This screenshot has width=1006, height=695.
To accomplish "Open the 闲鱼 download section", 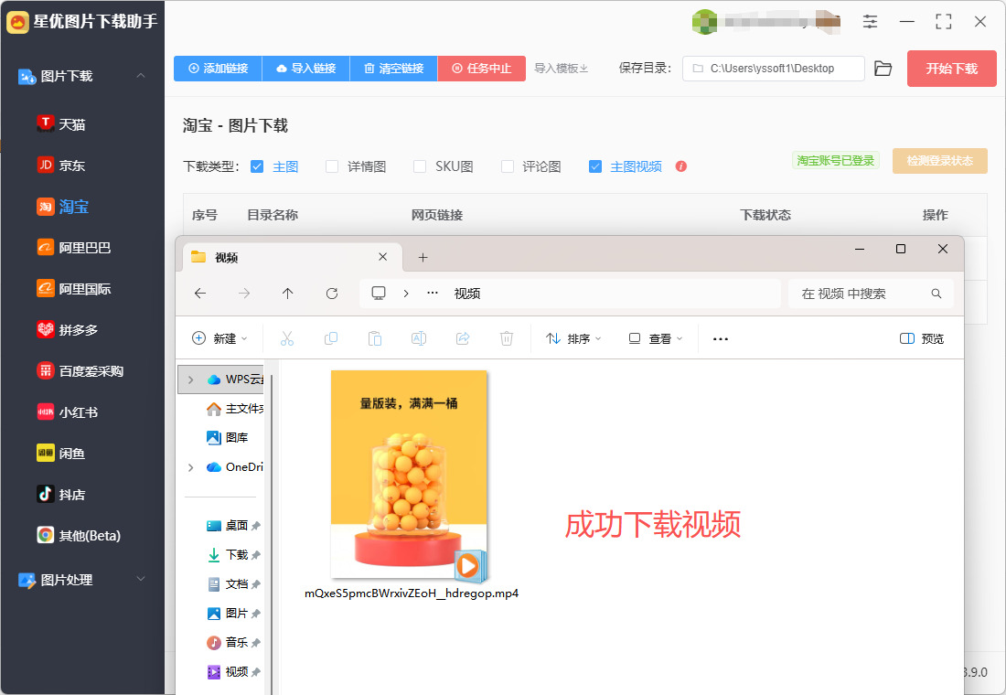I will 61,453.
